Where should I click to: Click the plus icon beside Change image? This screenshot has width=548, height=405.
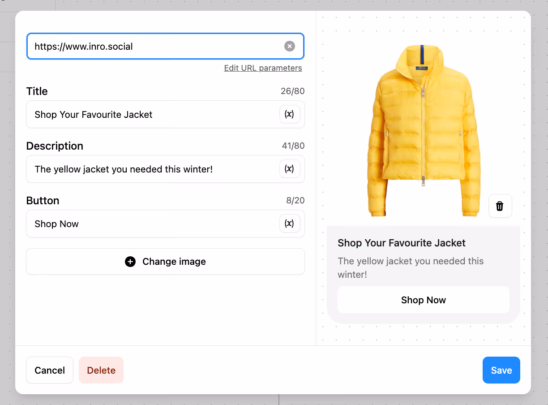coord(130,262)
